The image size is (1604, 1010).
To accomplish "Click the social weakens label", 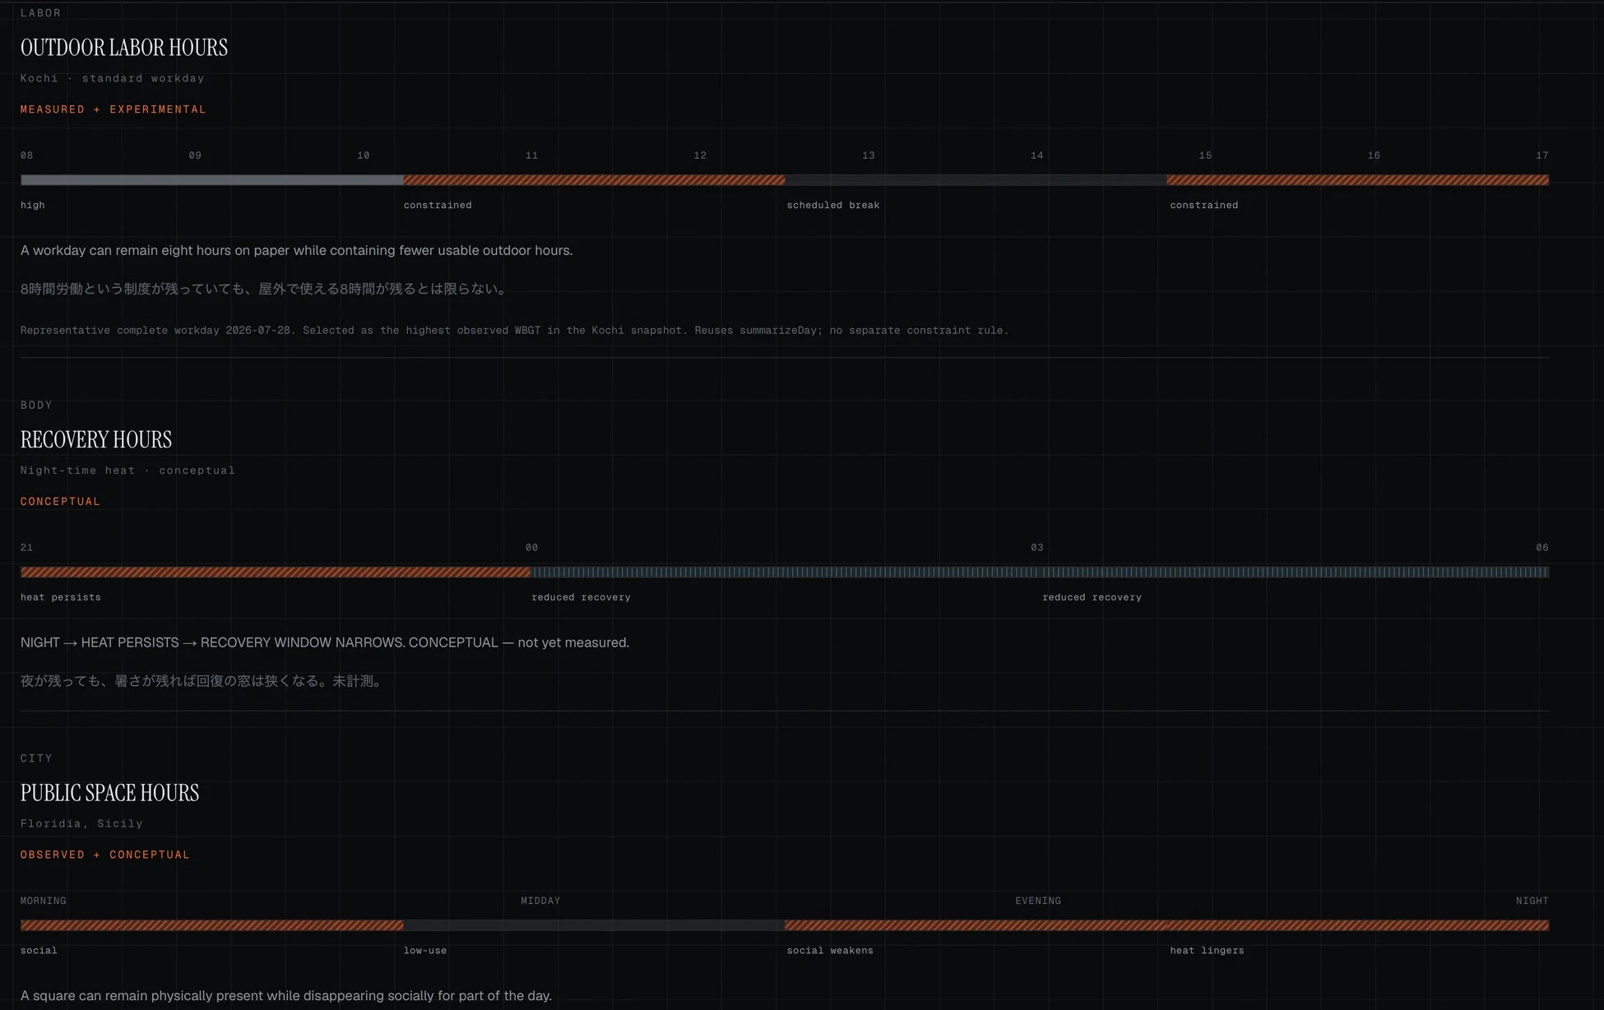I will point(830,951).
